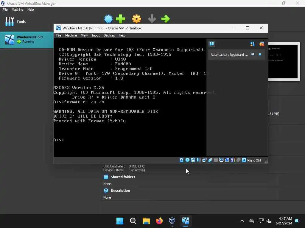This screenshot has width=305, height=228.
Task: Click the recording status icon
Action: click(x=227, y=160)
